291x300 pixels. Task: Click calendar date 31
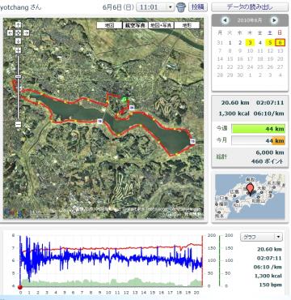coord(220,43)
